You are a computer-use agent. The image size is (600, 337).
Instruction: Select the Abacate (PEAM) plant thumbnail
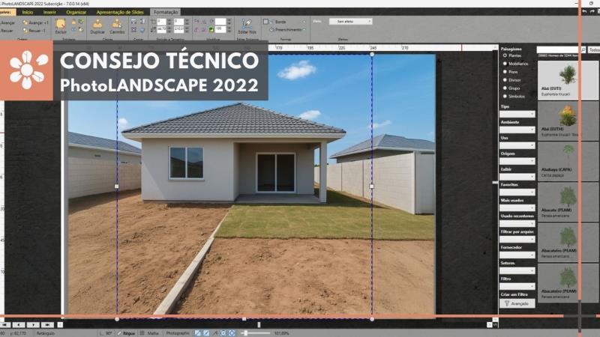(x=568, y=201)
